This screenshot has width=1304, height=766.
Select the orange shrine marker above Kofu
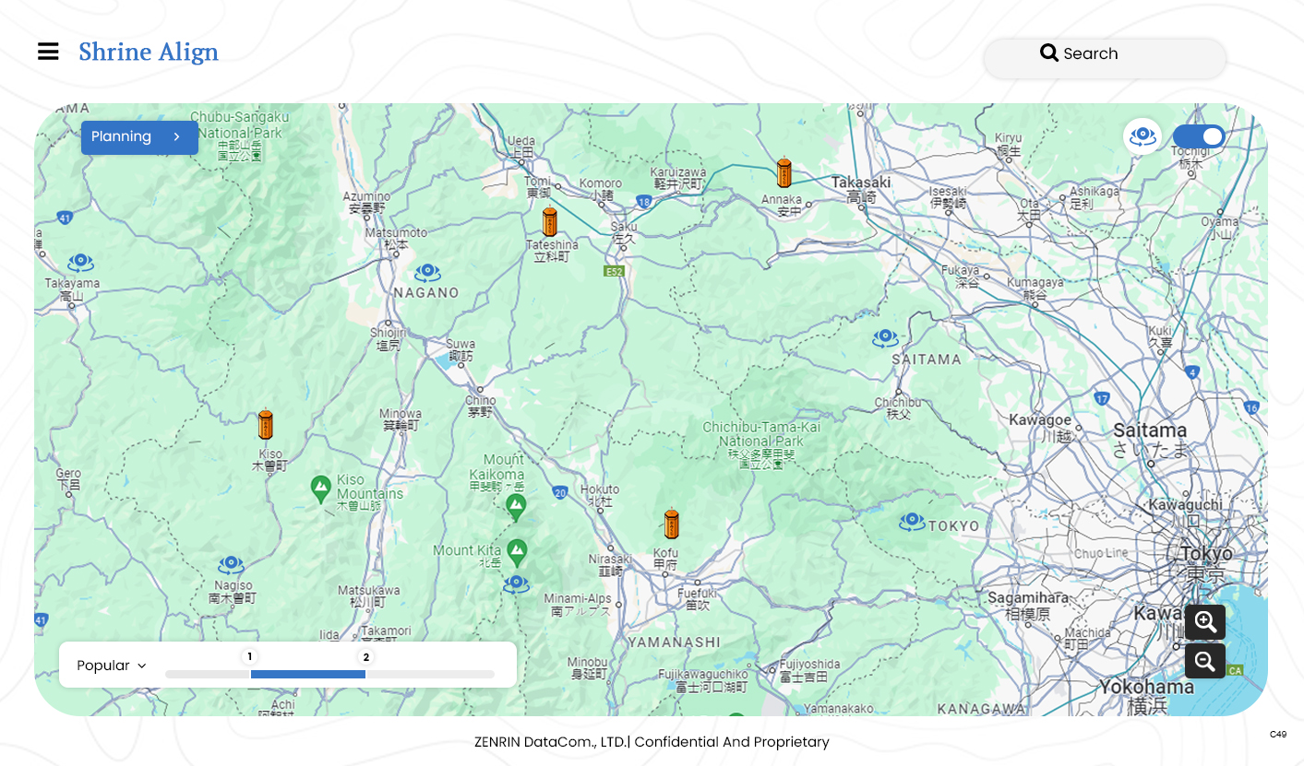point(672,524)
